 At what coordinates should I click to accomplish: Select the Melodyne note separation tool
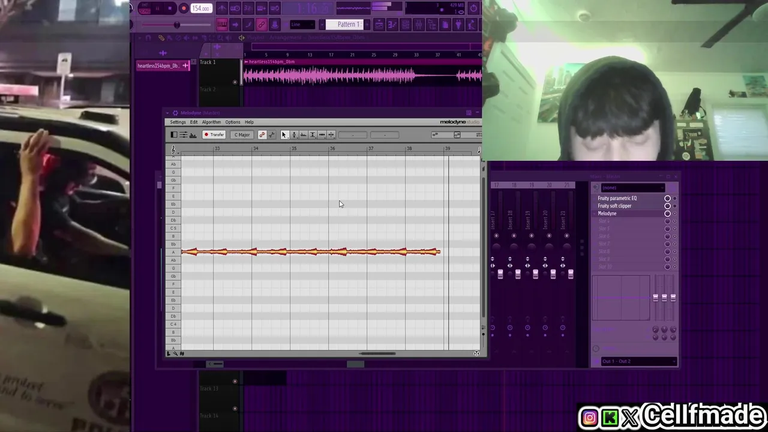tap(331, 135)
